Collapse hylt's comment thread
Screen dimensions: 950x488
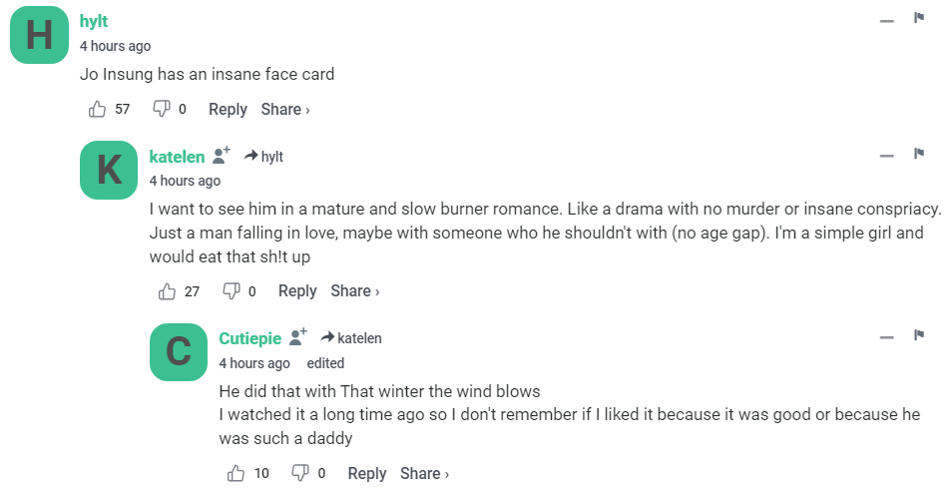click(886, 20)
